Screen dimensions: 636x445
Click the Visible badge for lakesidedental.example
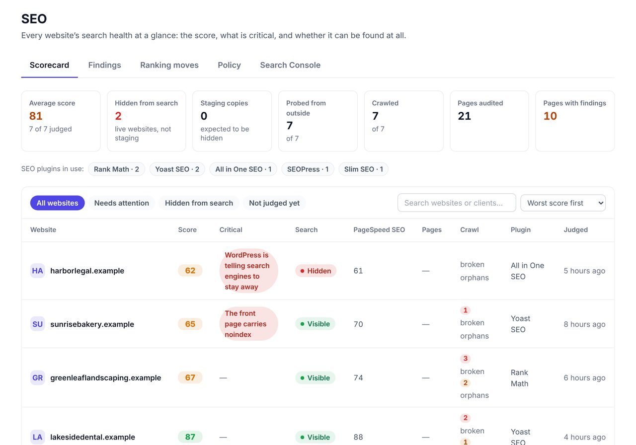point(316,437)
